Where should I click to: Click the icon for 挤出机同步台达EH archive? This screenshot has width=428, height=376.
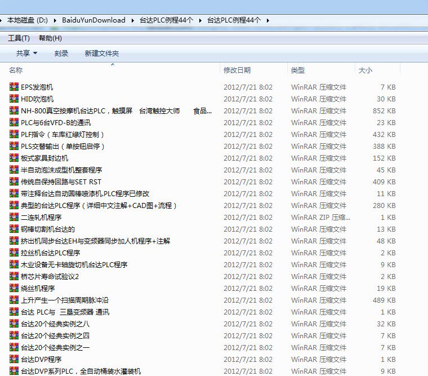(x=14, y=241)
